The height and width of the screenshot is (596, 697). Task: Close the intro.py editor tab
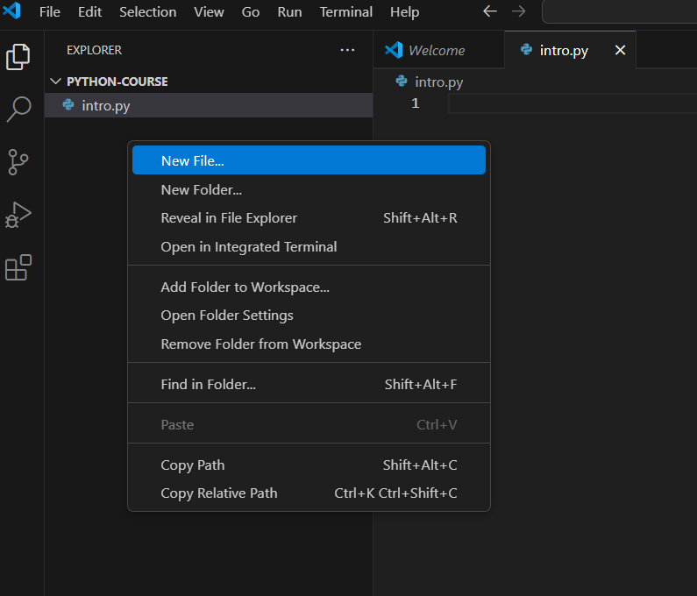(x=620, y=50)
